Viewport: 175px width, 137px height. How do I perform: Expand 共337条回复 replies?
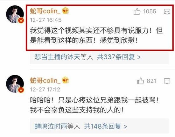click(x=119, y=57)
